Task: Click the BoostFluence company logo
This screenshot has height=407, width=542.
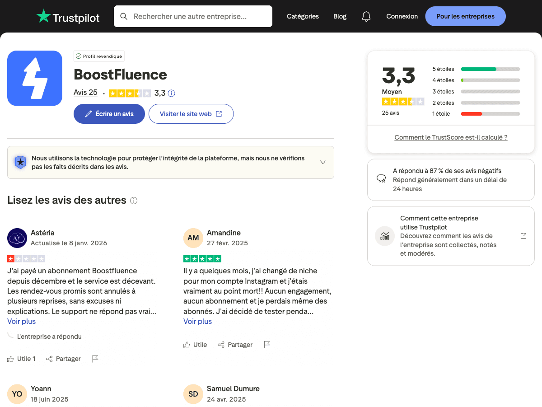Action: (x=35, y=78)
